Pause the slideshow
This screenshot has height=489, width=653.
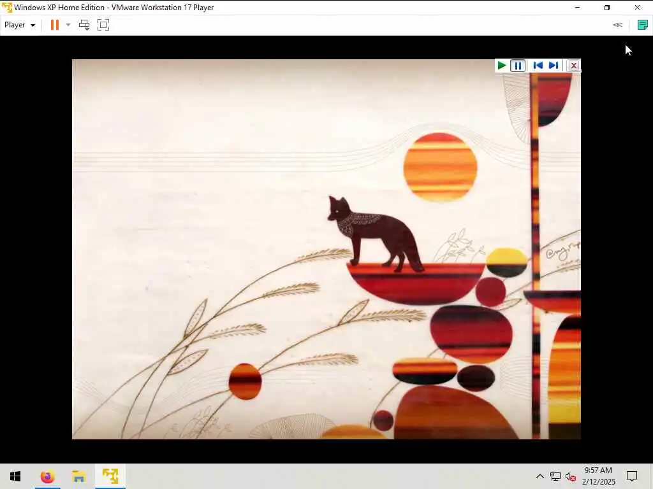coord(518,66)
